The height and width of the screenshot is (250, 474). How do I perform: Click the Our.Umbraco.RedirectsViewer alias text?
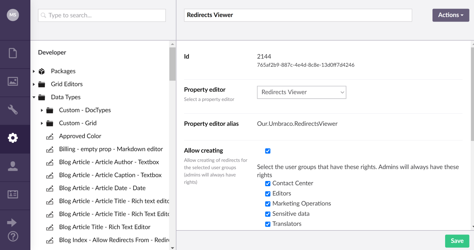(x=297, y=124)
